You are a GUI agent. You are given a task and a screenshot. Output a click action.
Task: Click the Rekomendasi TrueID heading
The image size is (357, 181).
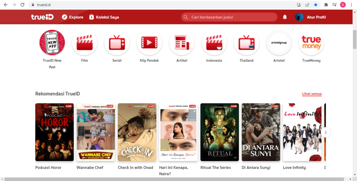(57, 94)
